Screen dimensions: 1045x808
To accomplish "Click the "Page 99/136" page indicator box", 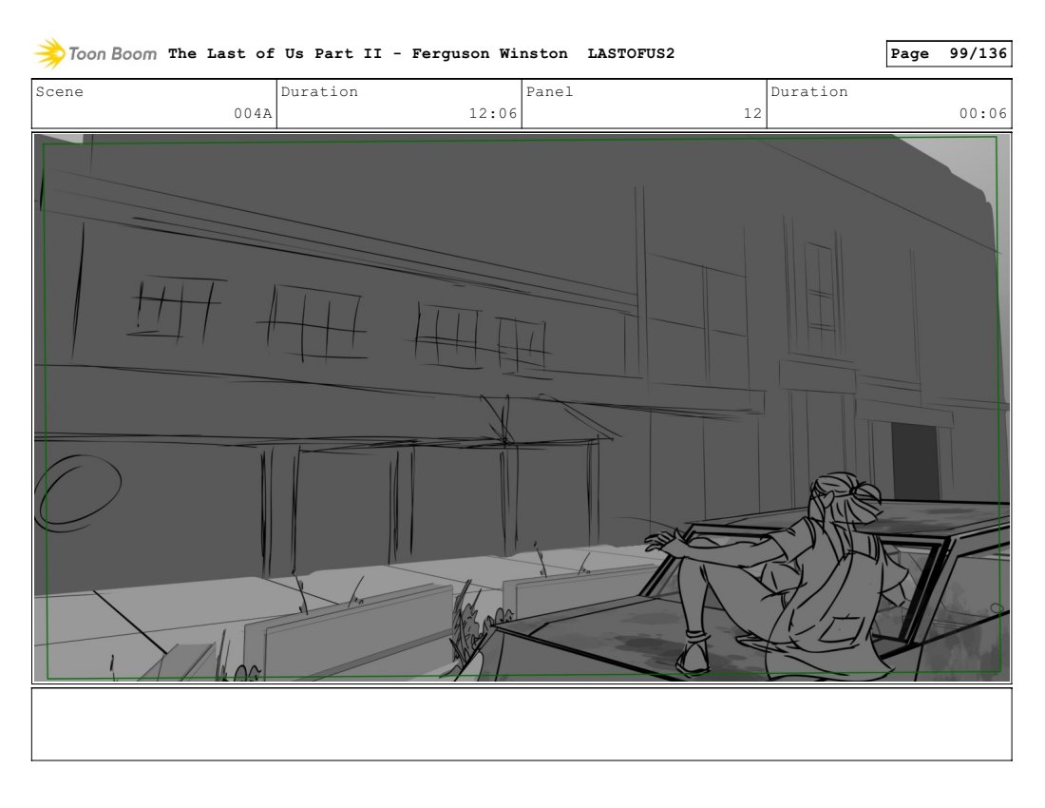I will pos(948,53).
